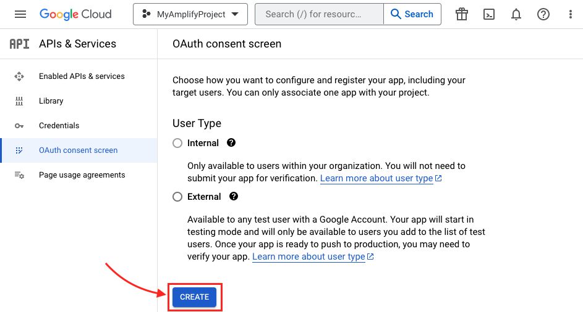Click the help icon next to Internal
This screenshot has height=312, width=583.
click(231, 142)
